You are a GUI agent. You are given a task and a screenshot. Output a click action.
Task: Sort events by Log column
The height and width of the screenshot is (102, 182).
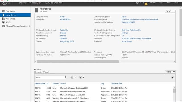point(102,84)
